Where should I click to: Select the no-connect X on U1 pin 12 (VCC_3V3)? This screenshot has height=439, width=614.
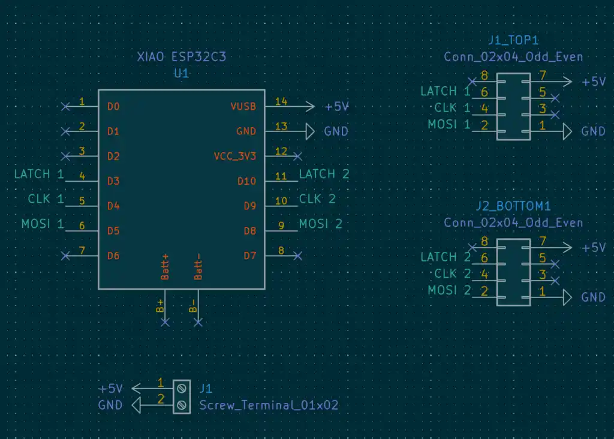pyautogui.click(x=297, y=157)
